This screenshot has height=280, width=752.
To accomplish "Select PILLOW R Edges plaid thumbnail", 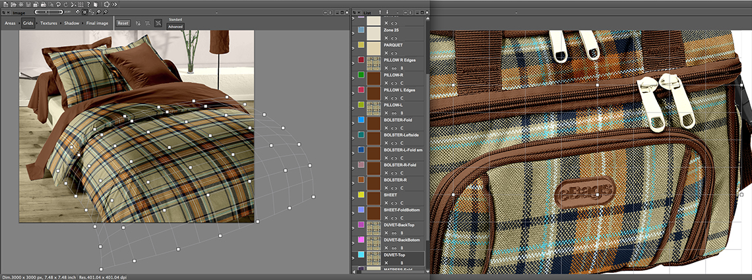I will pos(373,64).
